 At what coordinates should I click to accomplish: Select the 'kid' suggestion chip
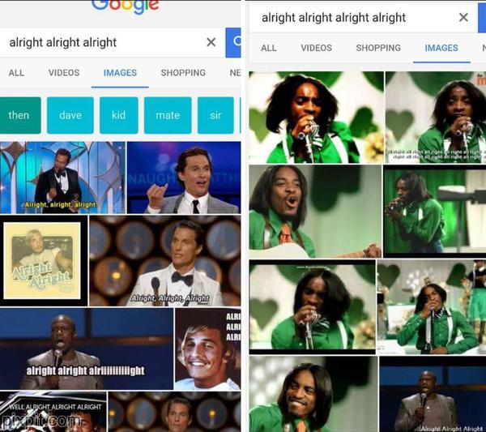pos(119,115)
